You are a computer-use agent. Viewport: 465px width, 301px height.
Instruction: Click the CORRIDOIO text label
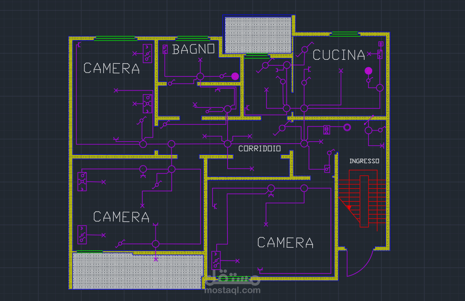coord(259,149)
